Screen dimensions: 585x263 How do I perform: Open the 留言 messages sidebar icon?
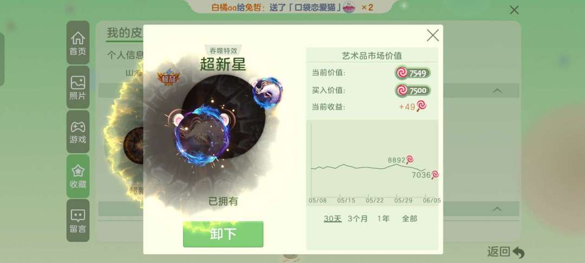pyautogui.click(x=78, y=221)
